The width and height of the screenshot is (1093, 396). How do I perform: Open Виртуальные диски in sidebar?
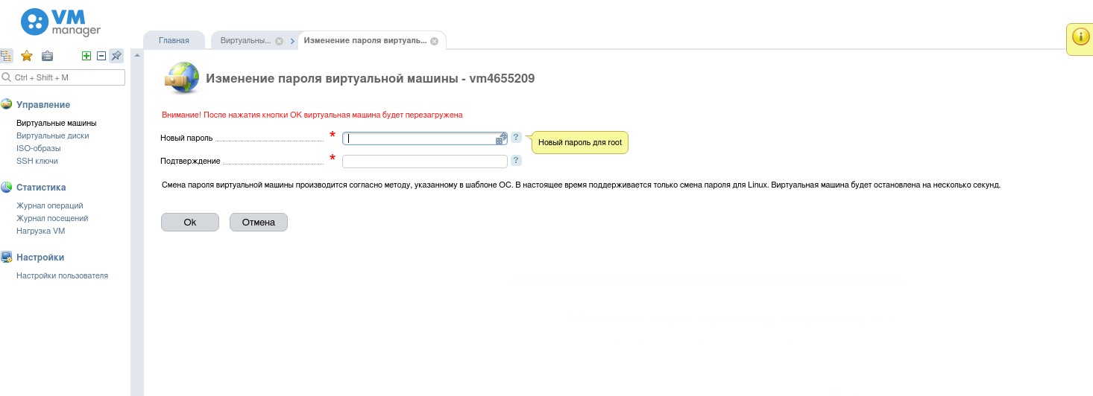(x=52, y=135)
